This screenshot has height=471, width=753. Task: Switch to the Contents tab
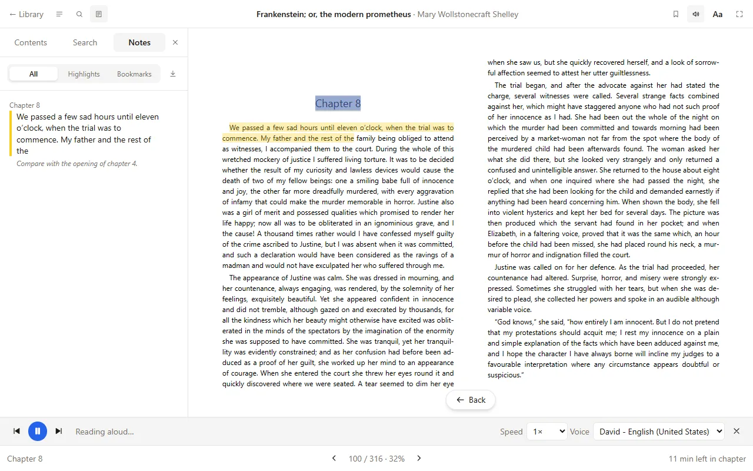(x=31, y=42)
